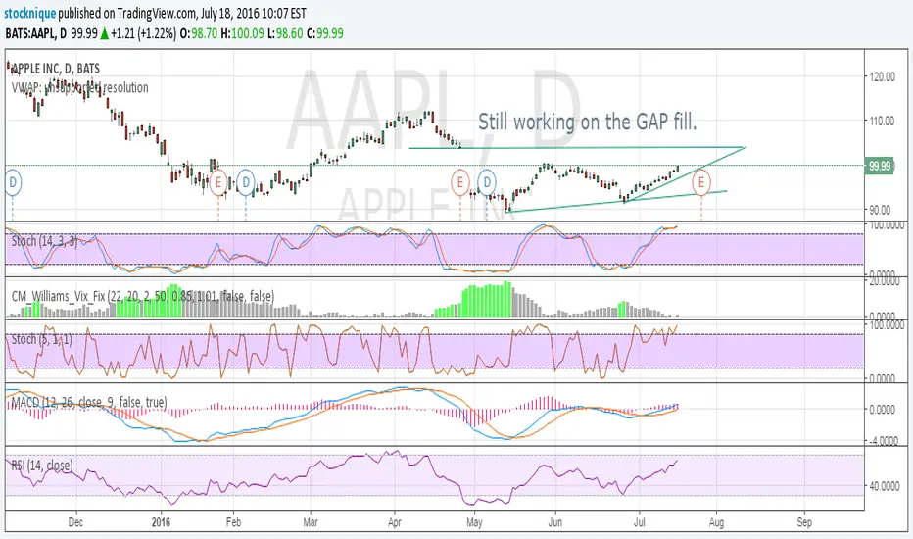Click the 120.00 price axis label
913x539 pixels.
882,76
